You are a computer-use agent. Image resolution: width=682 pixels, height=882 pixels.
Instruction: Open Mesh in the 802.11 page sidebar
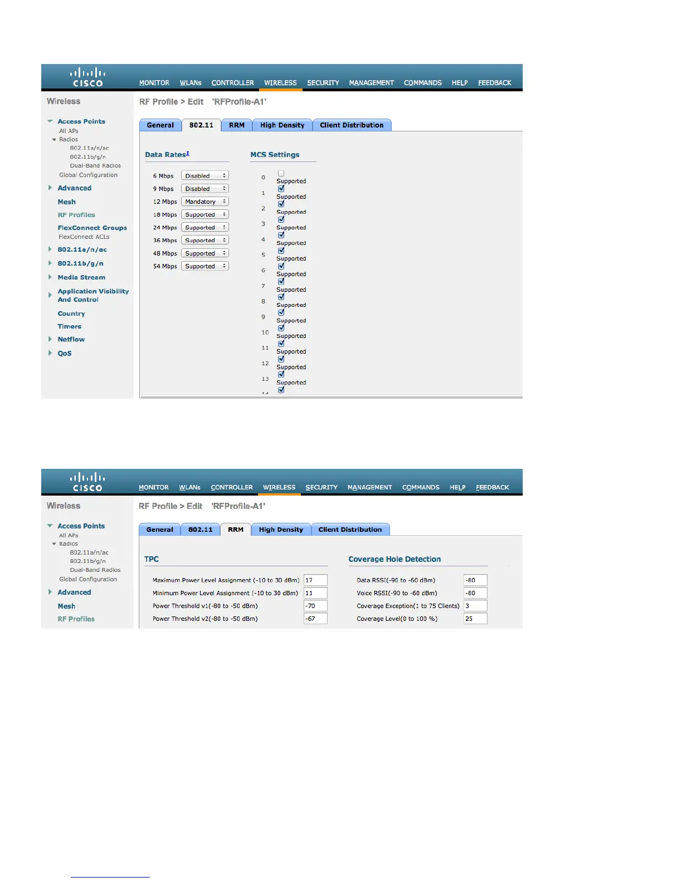coord(67,202)
